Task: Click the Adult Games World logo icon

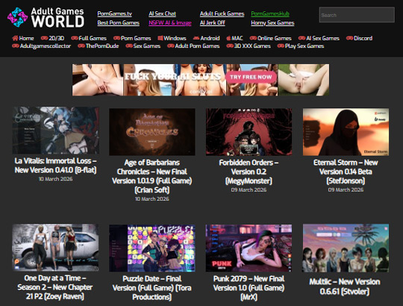Action: (17, 17)
